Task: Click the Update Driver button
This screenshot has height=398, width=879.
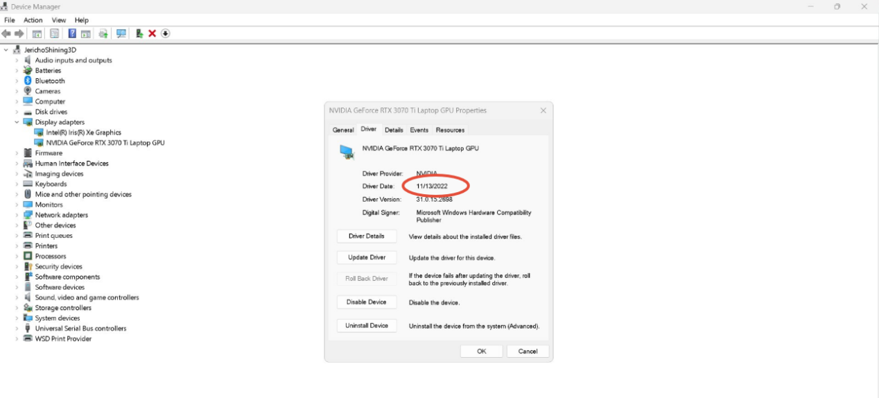Action: coord(367,257)
